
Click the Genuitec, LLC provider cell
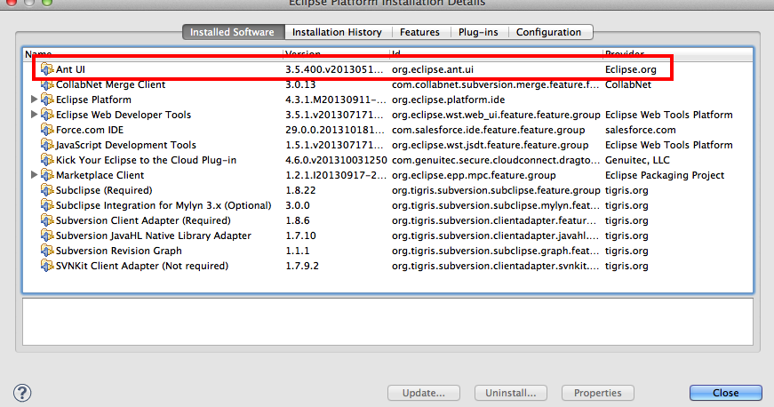tap(637, 160)
